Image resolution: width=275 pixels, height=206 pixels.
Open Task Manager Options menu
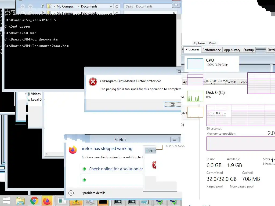(x=200, y=43)
